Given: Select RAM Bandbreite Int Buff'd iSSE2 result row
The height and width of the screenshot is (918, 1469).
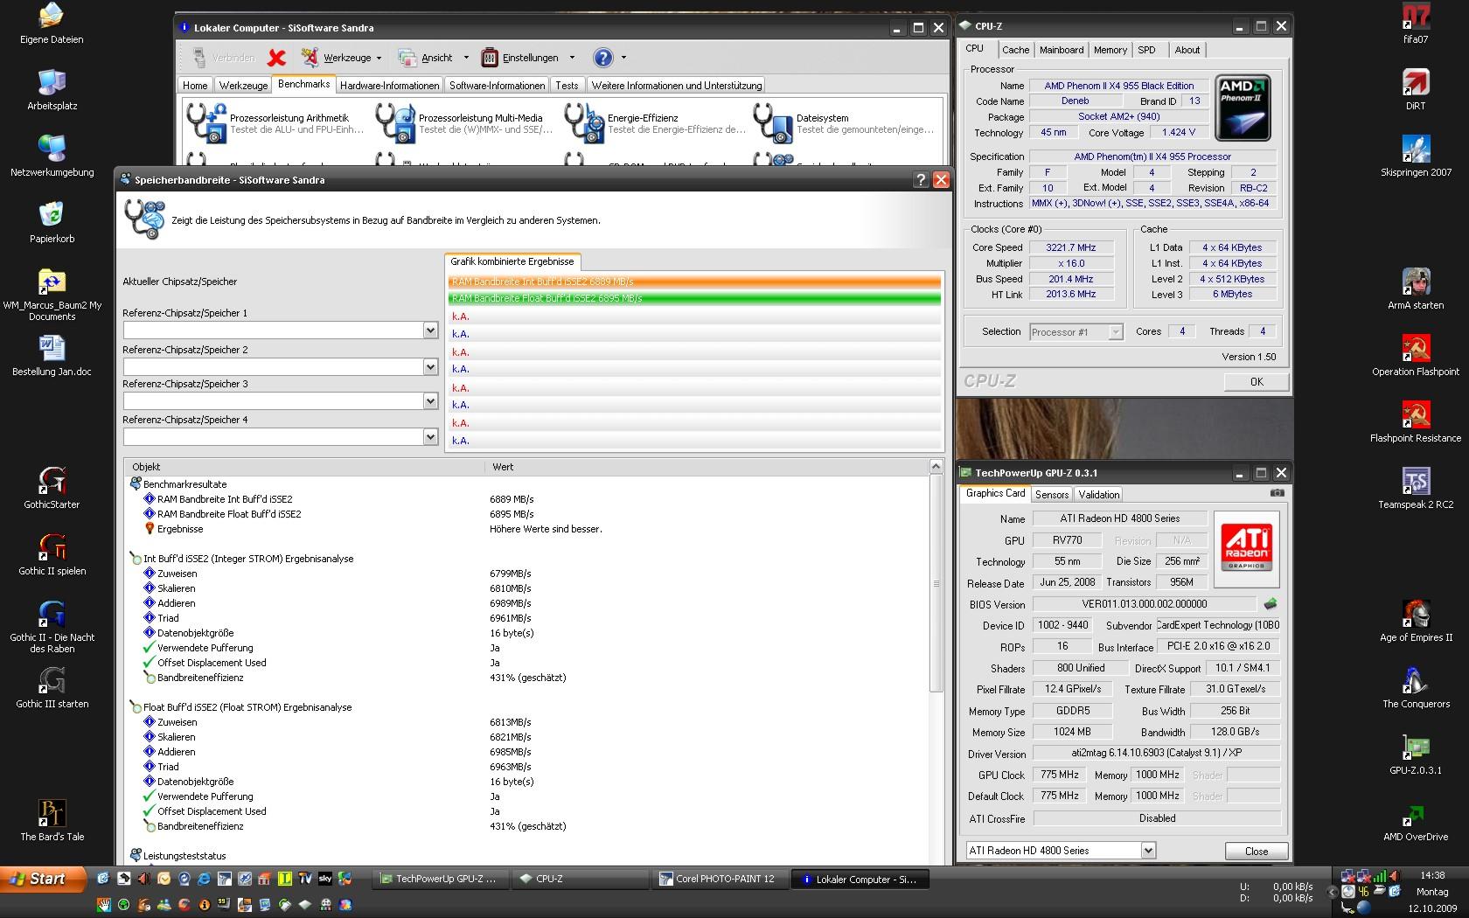Looking at the screenshot, I should click(x=525, y=499).
